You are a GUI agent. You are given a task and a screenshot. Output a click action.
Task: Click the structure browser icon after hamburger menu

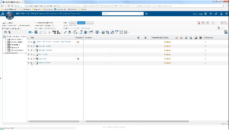click(x=36, y=32)
